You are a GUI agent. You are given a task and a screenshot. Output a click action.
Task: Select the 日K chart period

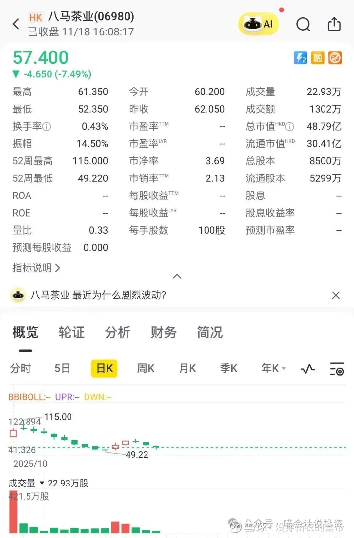104,368
